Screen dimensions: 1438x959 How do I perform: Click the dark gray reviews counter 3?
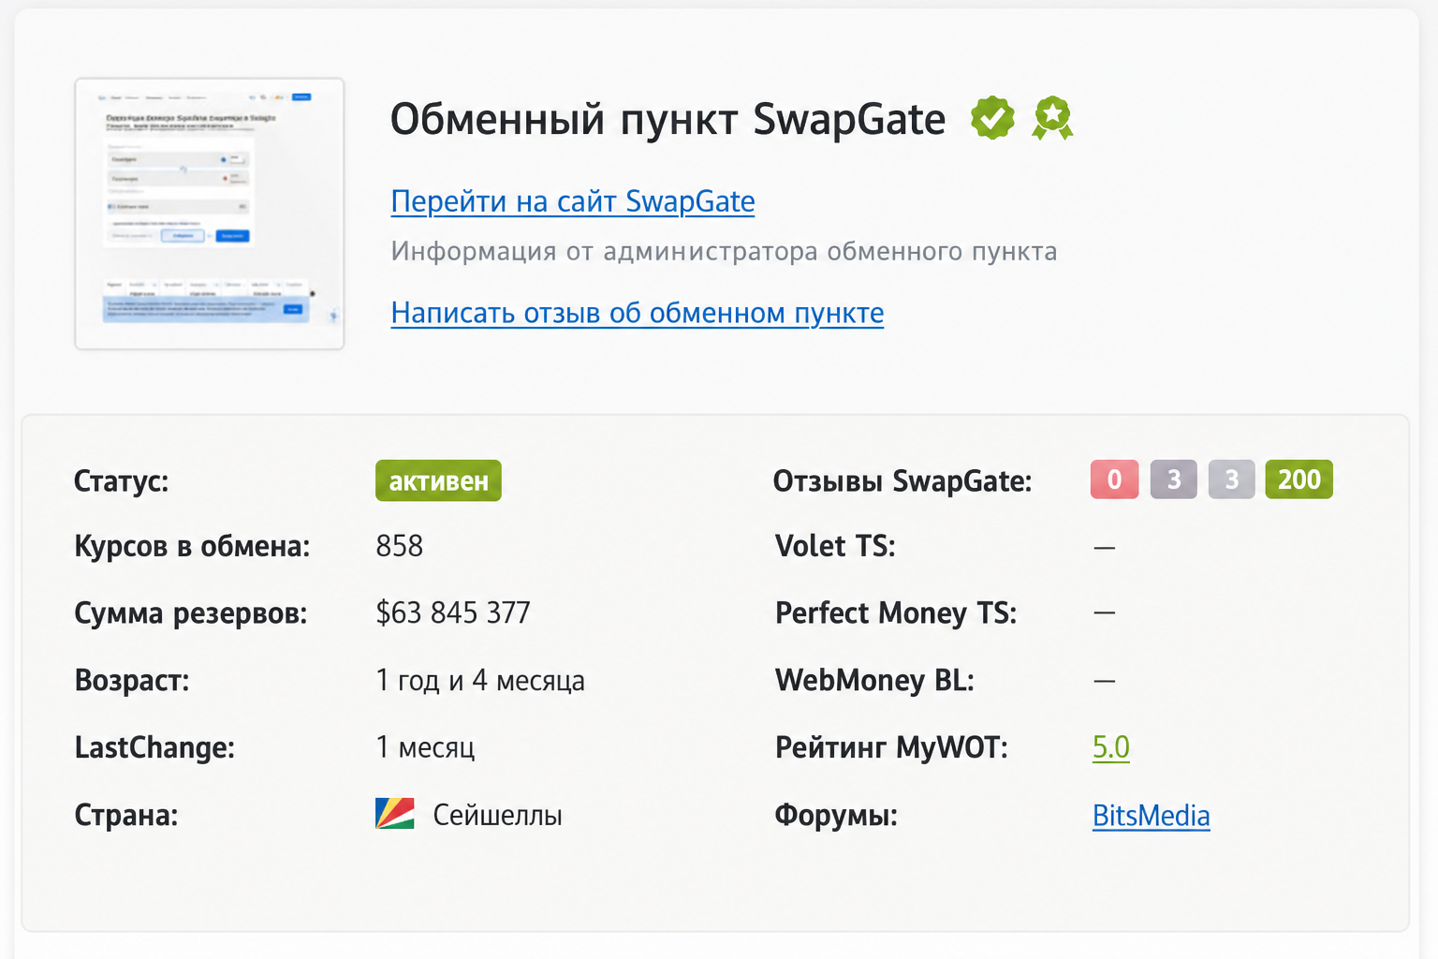(1174, 479)
